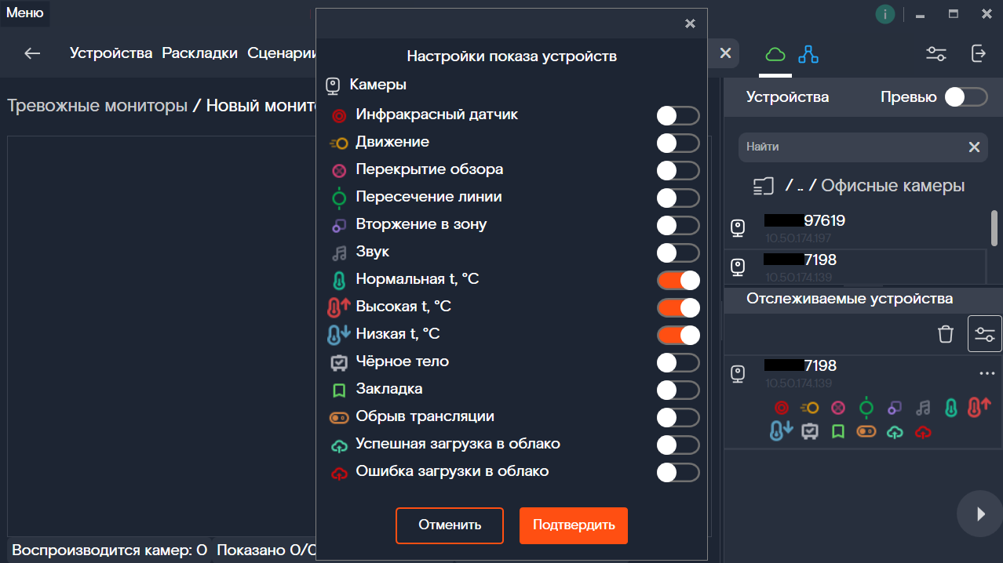Close the device display settings dialog
1003x563 pixels.
click(x=690, y=24)
